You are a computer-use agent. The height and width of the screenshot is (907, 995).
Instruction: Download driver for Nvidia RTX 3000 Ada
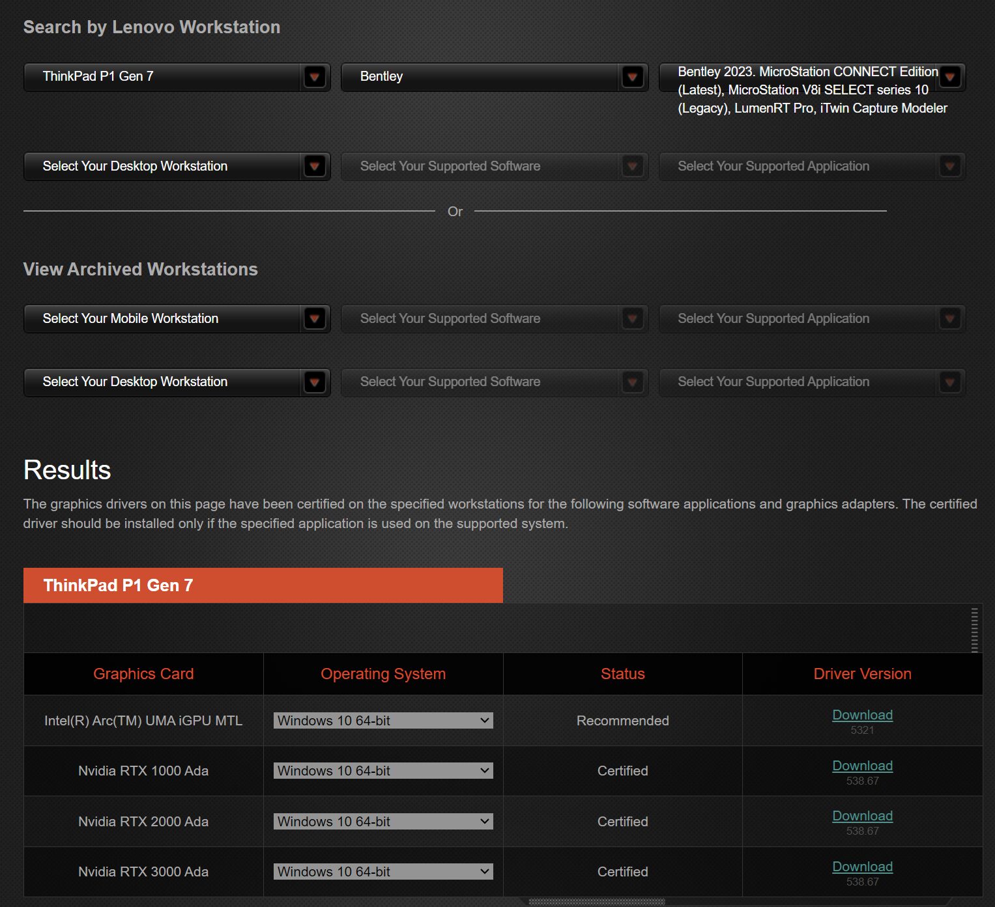pyautogui.click(x=862, y=867)
